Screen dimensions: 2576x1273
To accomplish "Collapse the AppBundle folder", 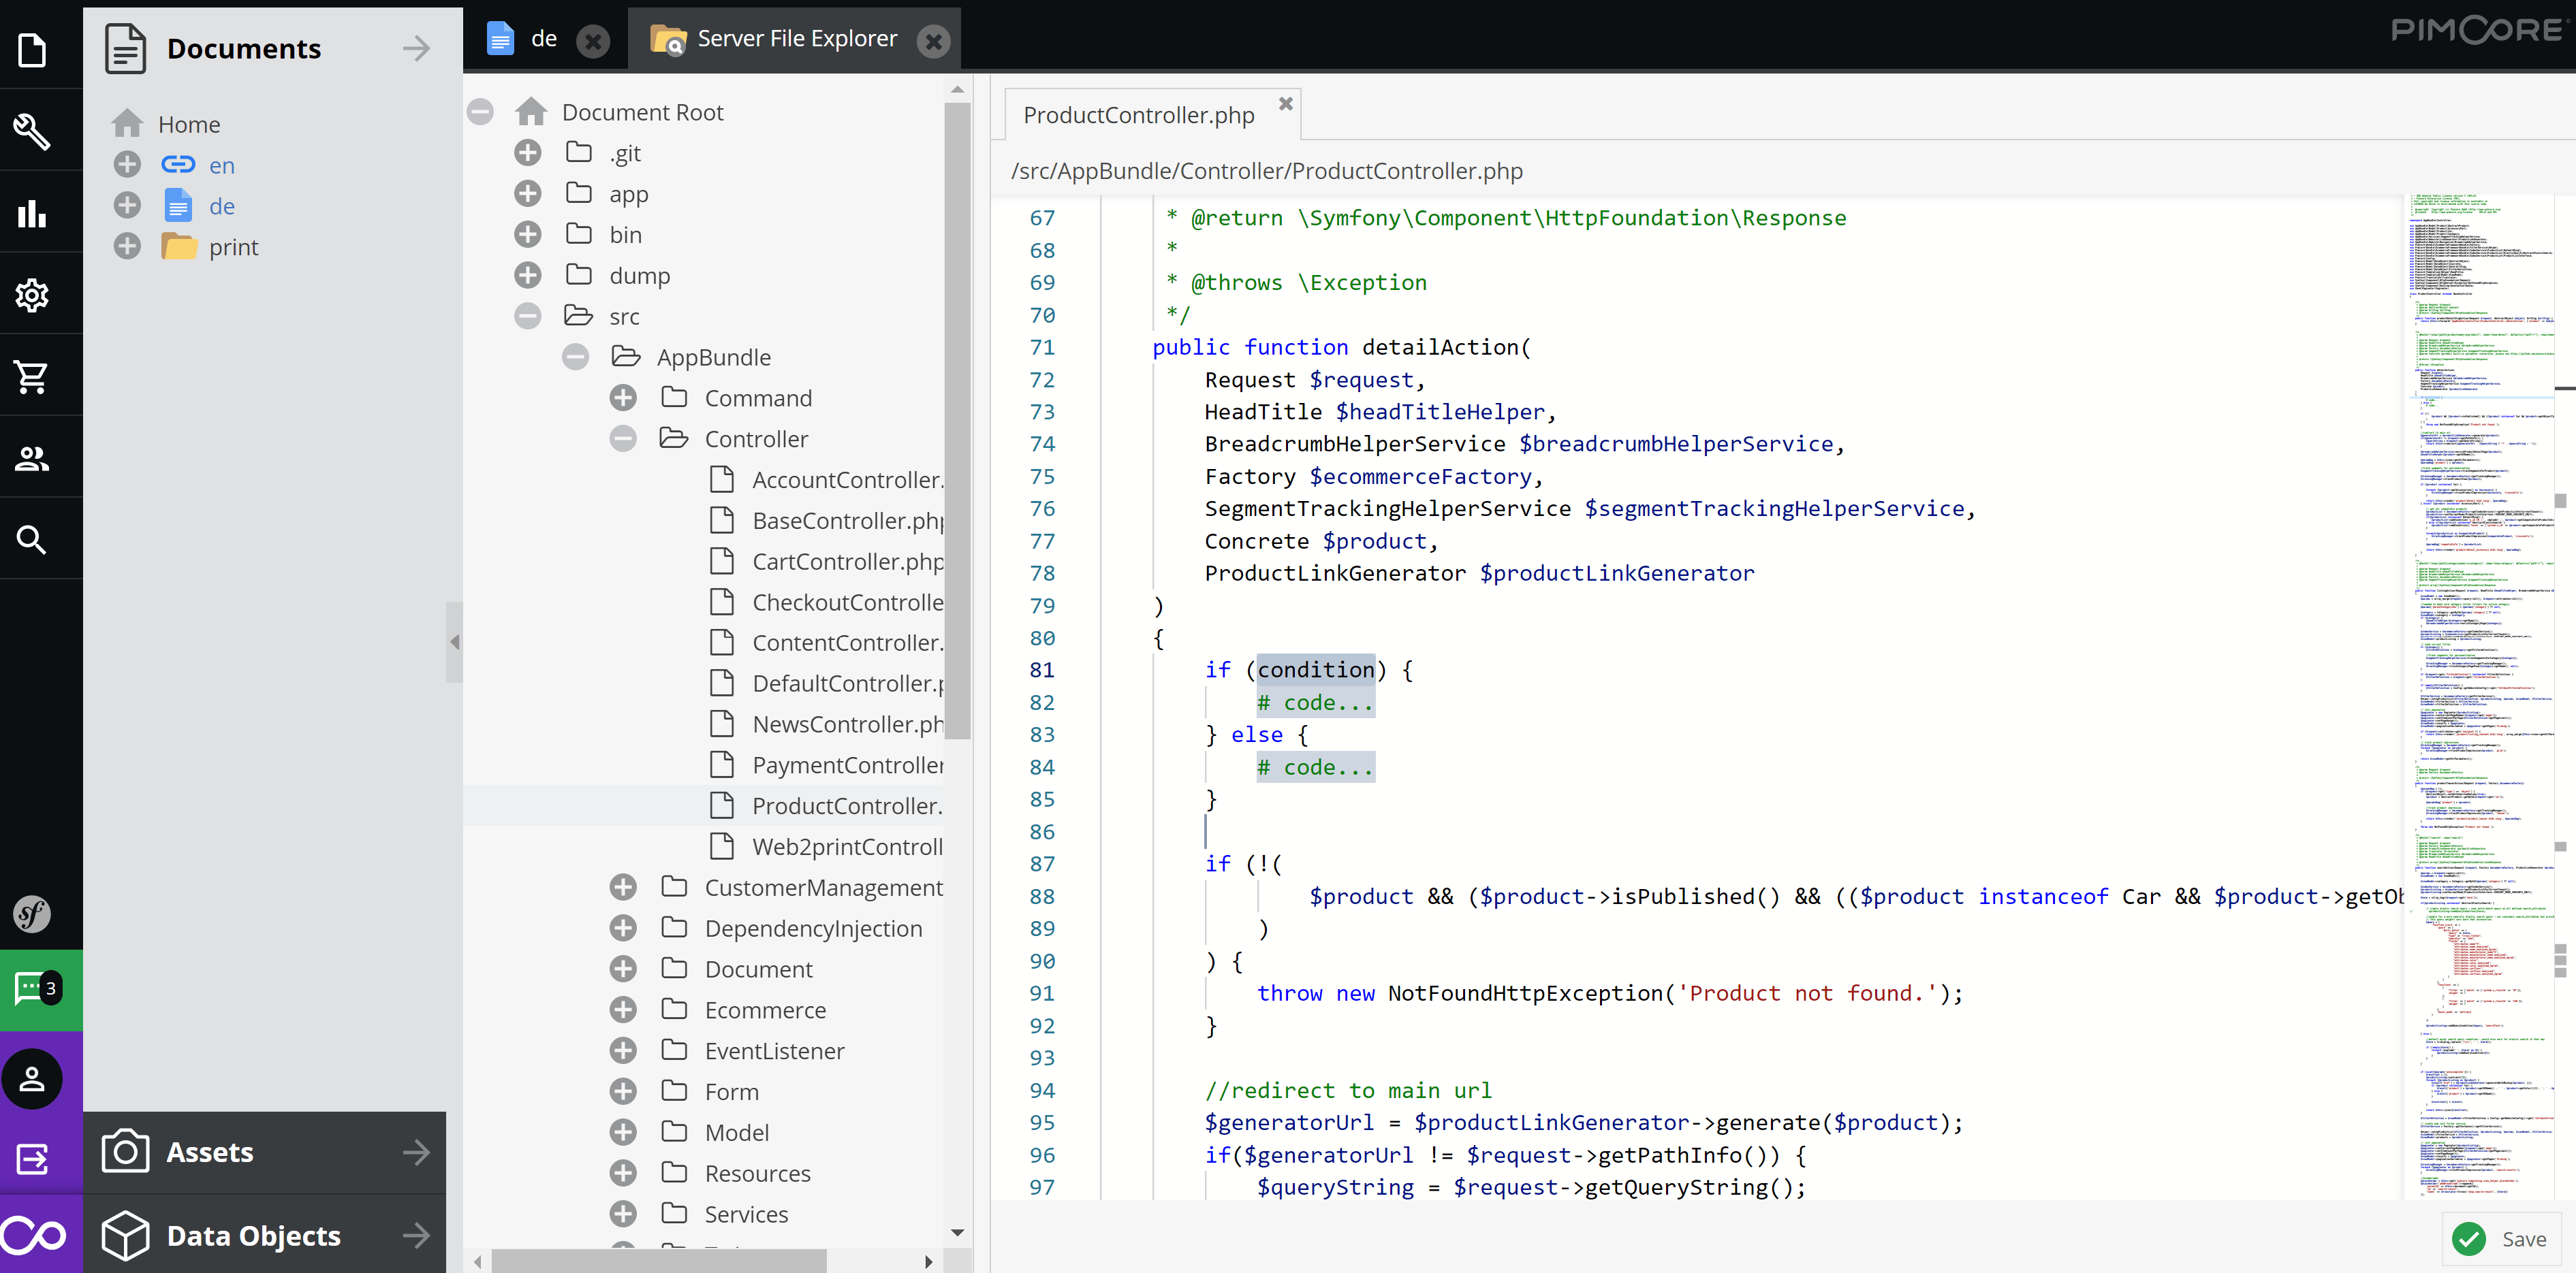I will pyautogui.click(x=575, y=356).
